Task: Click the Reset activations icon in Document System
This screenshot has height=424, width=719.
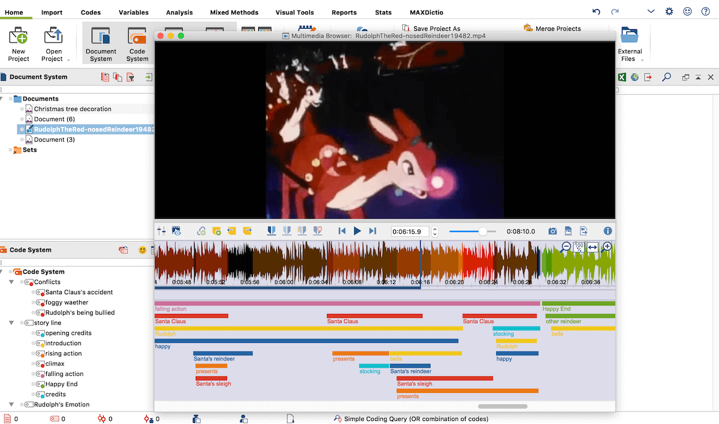Action: click(x=105, y=77)
